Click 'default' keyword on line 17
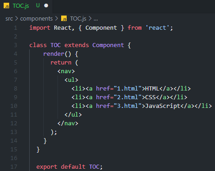 click(x=73, y=167)
